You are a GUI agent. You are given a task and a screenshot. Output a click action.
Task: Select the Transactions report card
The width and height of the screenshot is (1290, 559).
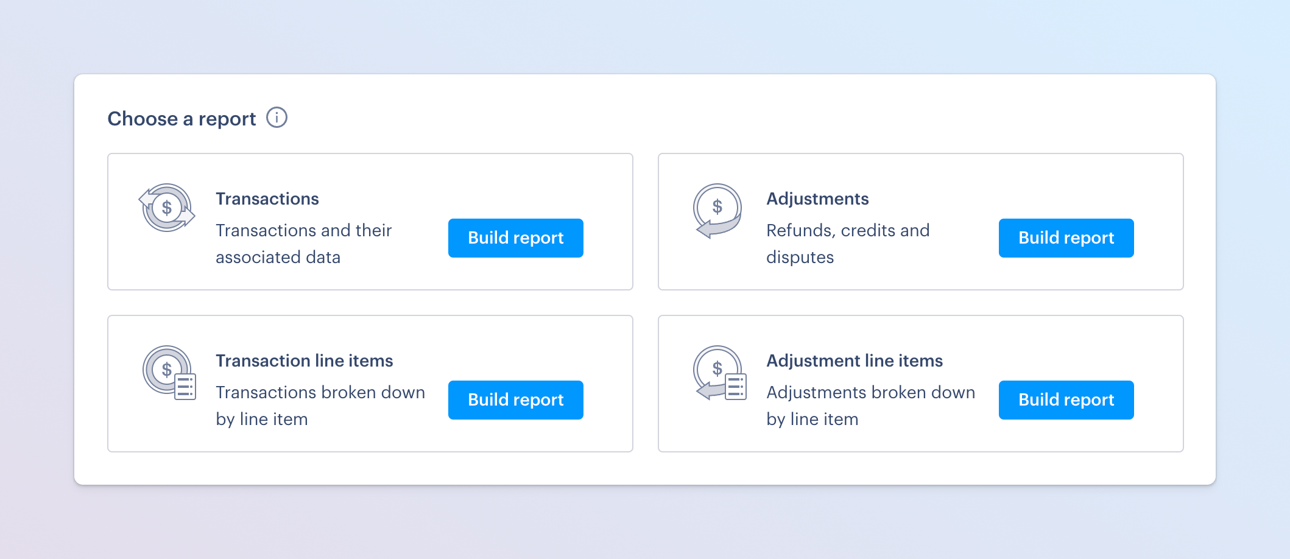370,221
